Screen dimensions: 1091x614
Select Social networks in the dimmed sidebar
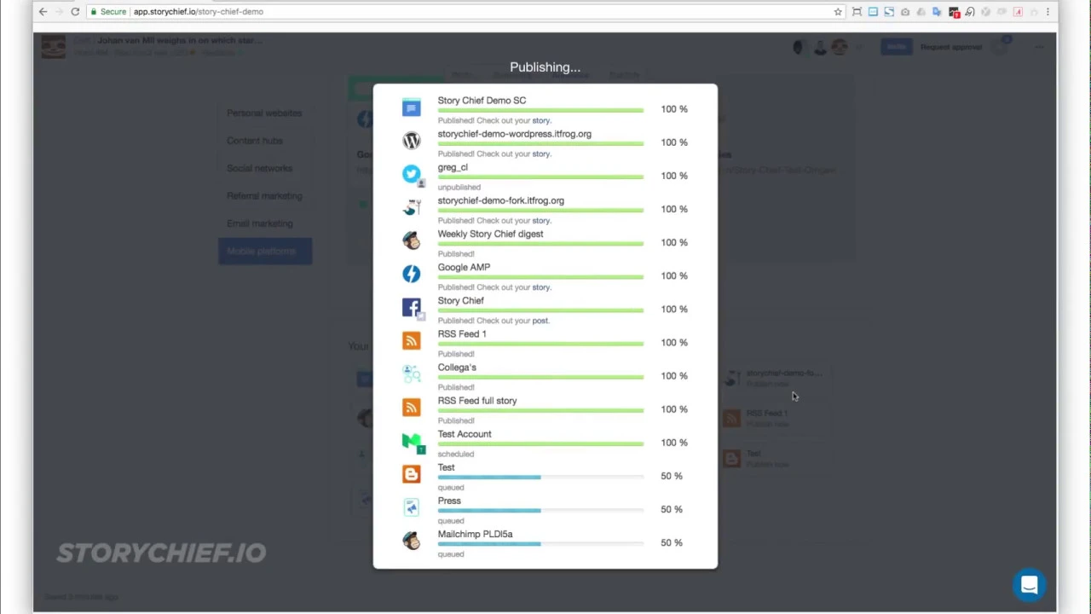[x=259, y=168]
